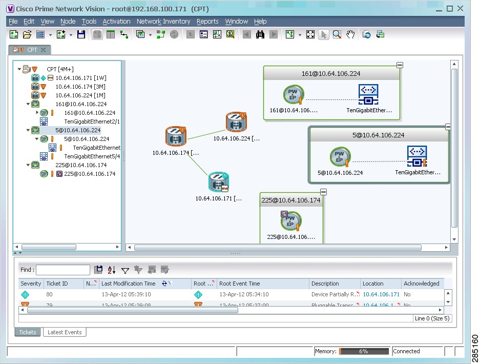This screenshot has height=364, width=480.
Task: Select the Tickets tab
Action: point(28,332)
